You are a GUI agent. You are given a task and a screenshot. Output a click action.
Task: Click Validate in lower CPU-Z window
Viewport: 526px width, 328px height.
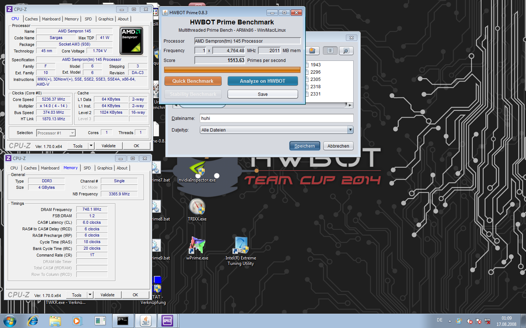pyautogui.click(x=107, y=295)
